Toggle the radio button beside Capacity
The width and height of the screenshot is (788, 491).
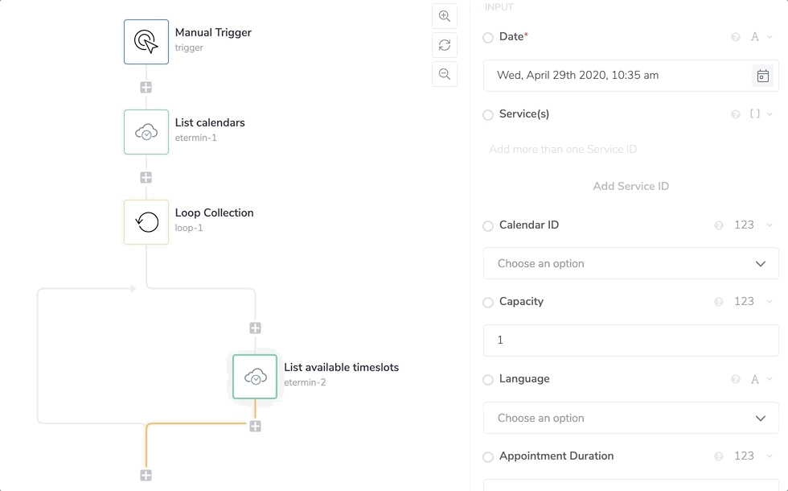488,303
